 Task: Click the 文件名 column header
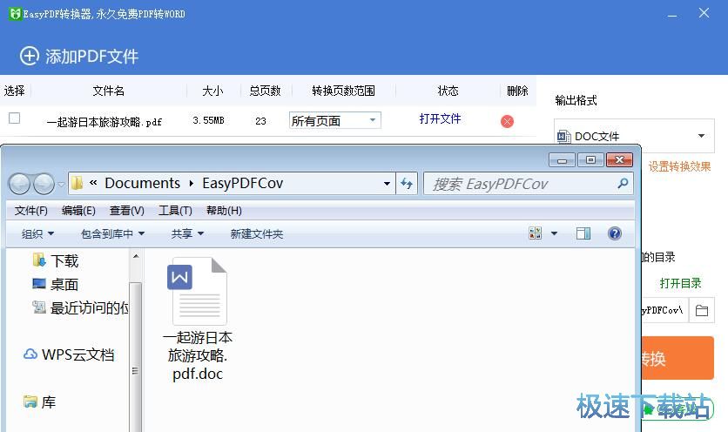(x=108, y=91)
